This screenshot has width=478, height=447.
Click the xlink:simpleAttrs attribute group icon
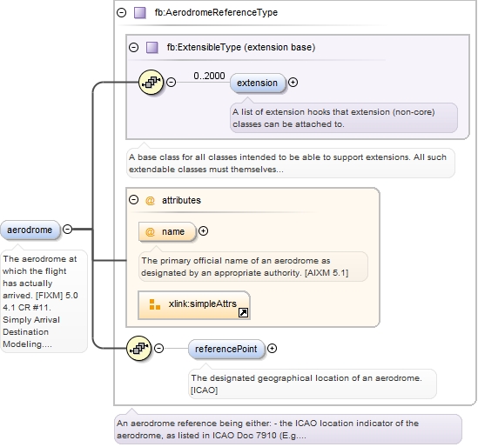click(155, 304)
